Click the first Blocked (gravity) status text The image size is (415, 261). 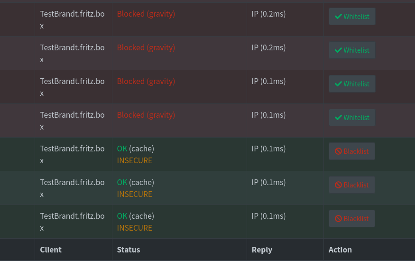(x=146, y=14)
